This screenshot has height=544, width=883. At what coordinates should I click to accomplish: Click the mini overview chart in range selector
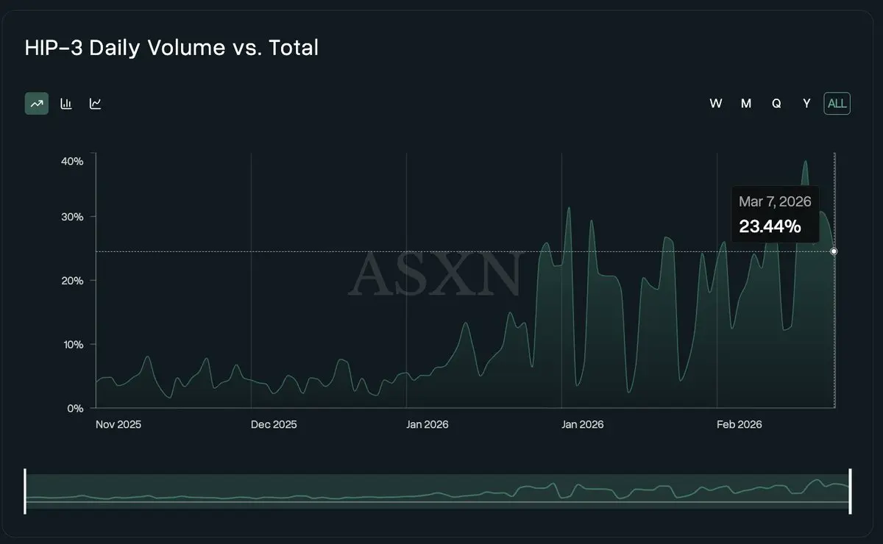click(x=437, y=491)
